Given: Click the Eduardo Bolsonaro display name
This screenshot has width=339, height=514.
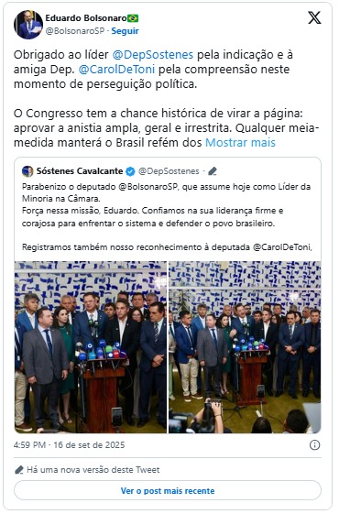Looking at the screenshot, I should (x=86, y=18).
